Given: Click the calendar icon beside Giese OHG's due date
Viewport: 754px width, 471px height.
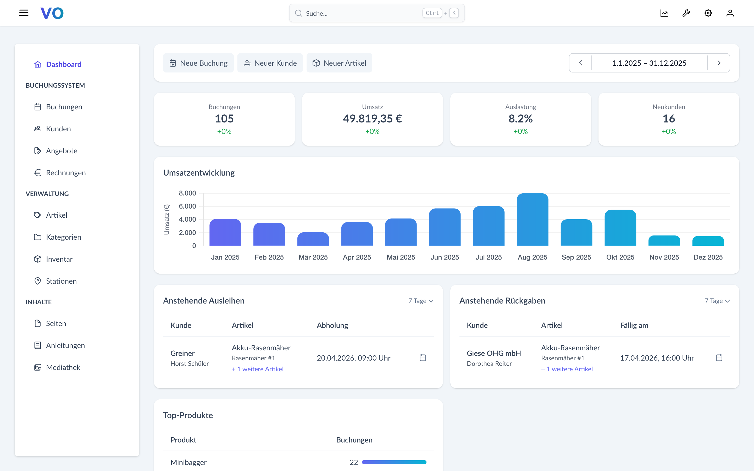Looking at the screenshot, I should tap(719, 358).
